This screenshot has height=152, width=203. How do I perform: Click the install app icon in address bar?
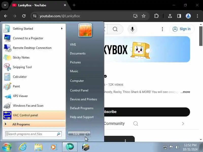tap(136, 16)
